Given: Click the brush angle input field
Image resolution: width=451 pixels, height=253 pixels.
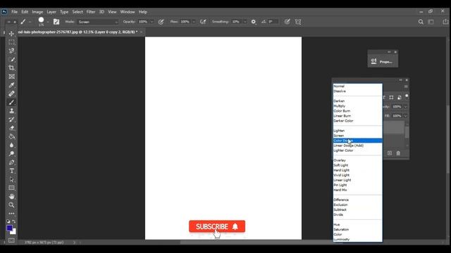Looking at the screenshot, I should click(x=273, y=22).
